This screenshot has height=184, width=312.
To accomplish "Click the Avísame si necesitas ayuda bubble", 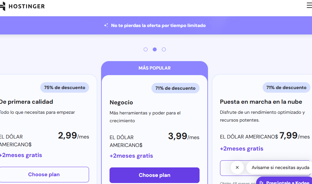I will point(279,167).
